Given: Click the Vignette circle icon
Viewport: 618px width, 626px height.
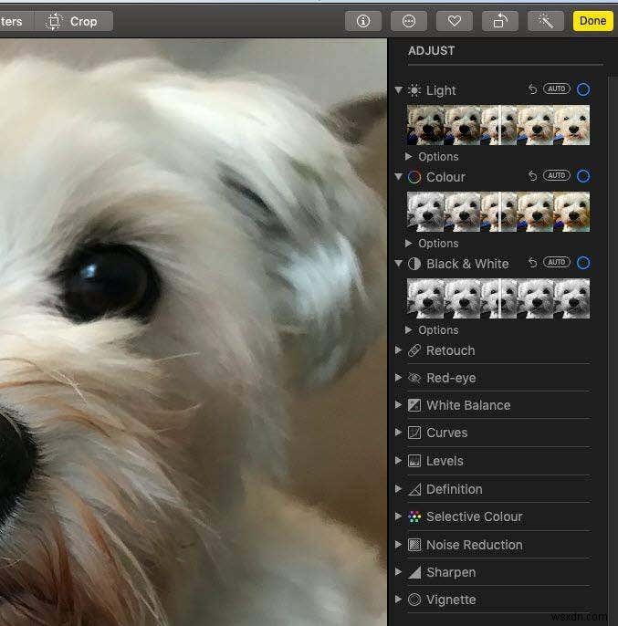Looking at the screenshot, I should point(414,600).
